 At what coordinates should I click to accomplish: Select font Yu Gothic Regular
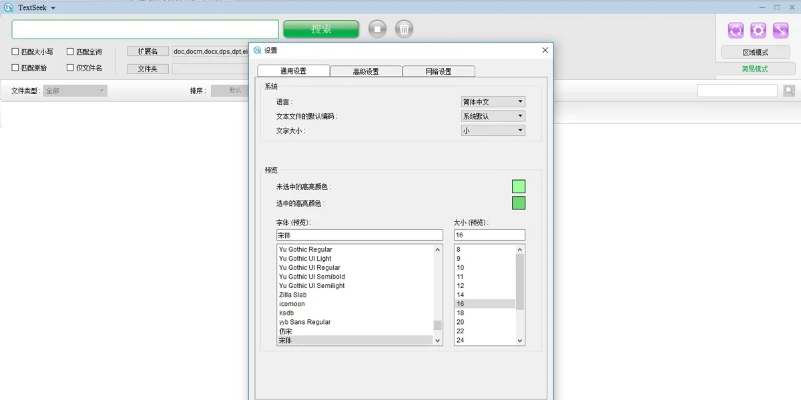coord(355,249)
